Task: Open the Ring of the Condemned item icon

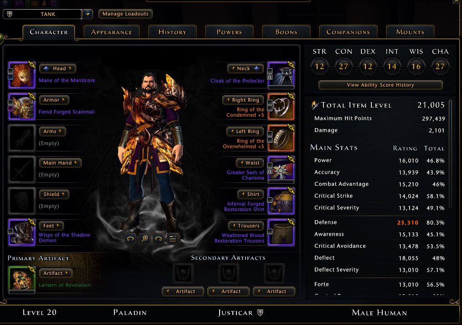Action: [281, 107]
